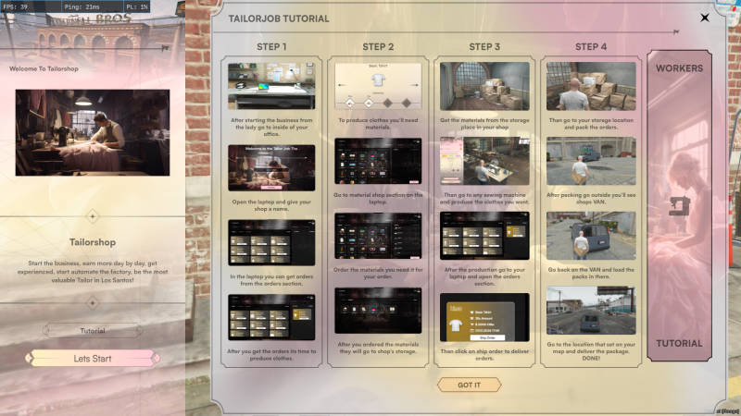Viewport: 741px width, 416px height.
Task: Click the diamond icon above Tailorshop heading
Action: tap(93, 216)
